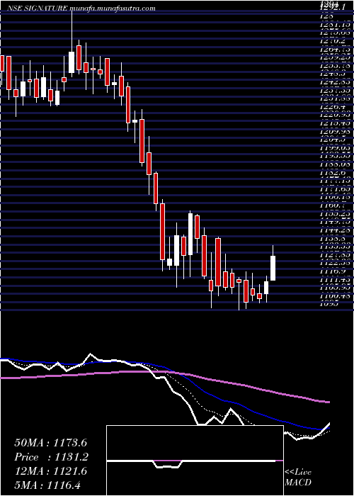The width and height of the screenshot is (354, 496).
Task: Click the 1100.48 price axis label
Action: pos(336,296)
